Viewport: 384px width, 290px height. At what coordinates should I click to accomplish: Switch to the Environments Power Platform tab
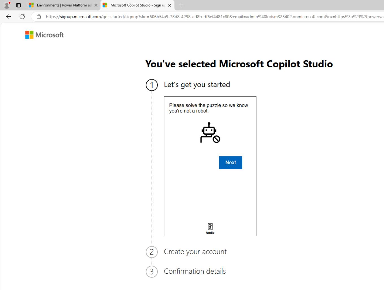64,5
